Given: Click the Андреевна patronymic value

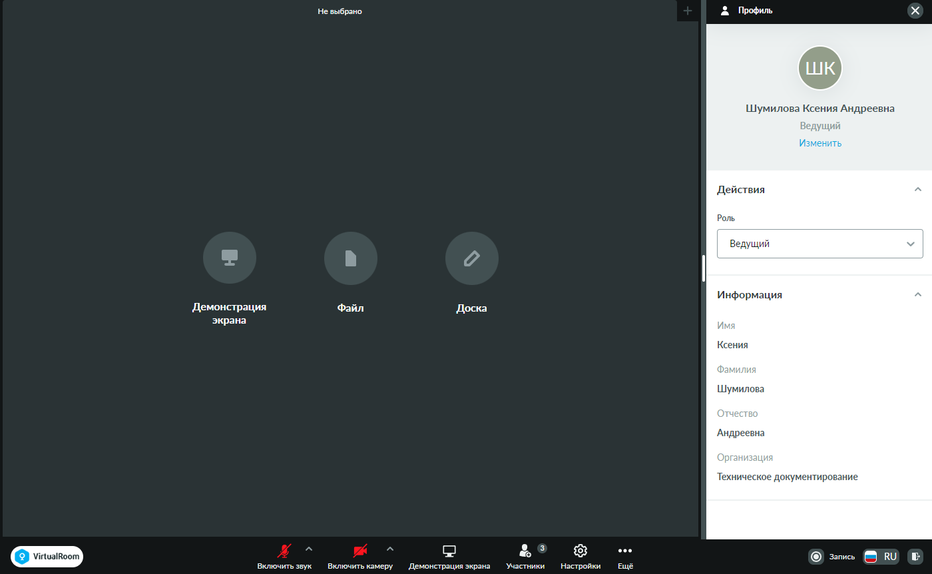Looking at the screenshot, I should [x=741, y=433].
